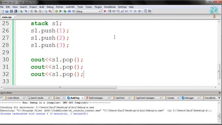Click the debugger Next line icon
Viewport: 222px width, 125px height.
pos(114,11)
